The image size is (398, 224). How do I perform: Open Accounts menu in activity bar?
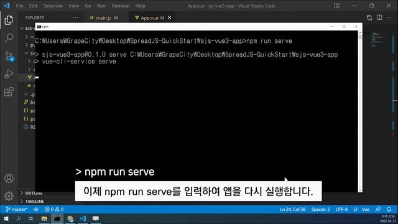pyautogui.click(x=9, y=179)
